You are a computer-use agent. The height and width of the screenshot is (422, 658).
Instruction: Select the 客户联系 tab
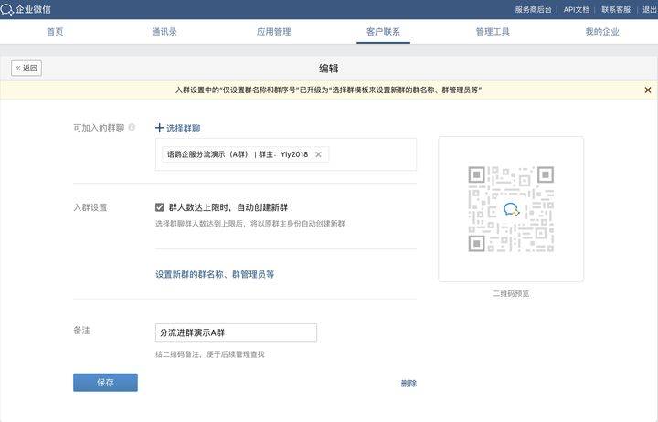[383, 32]
